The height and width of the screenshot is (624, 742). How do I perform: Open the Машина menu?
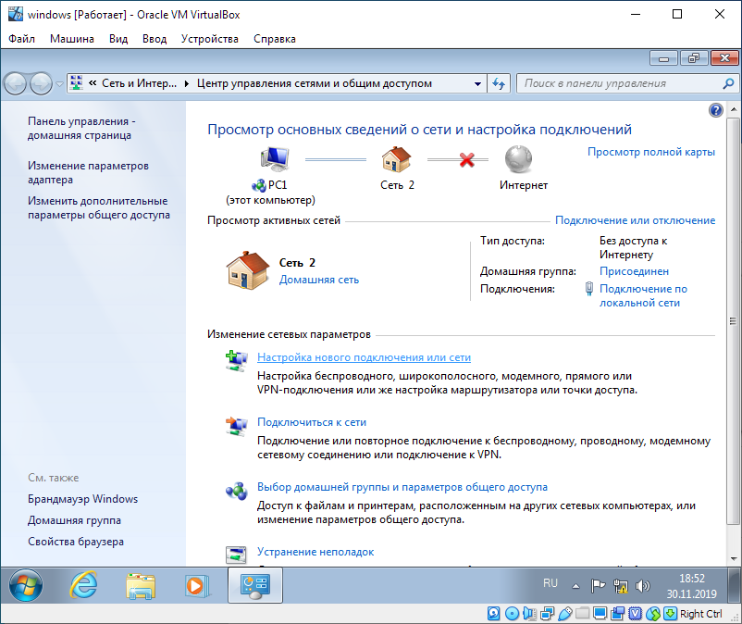coord(72,39)
